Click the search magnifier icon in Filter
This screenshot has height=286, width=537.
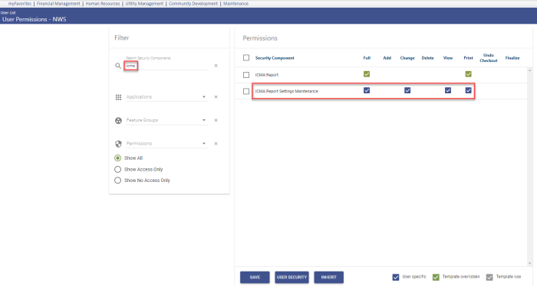click(118, 66)
